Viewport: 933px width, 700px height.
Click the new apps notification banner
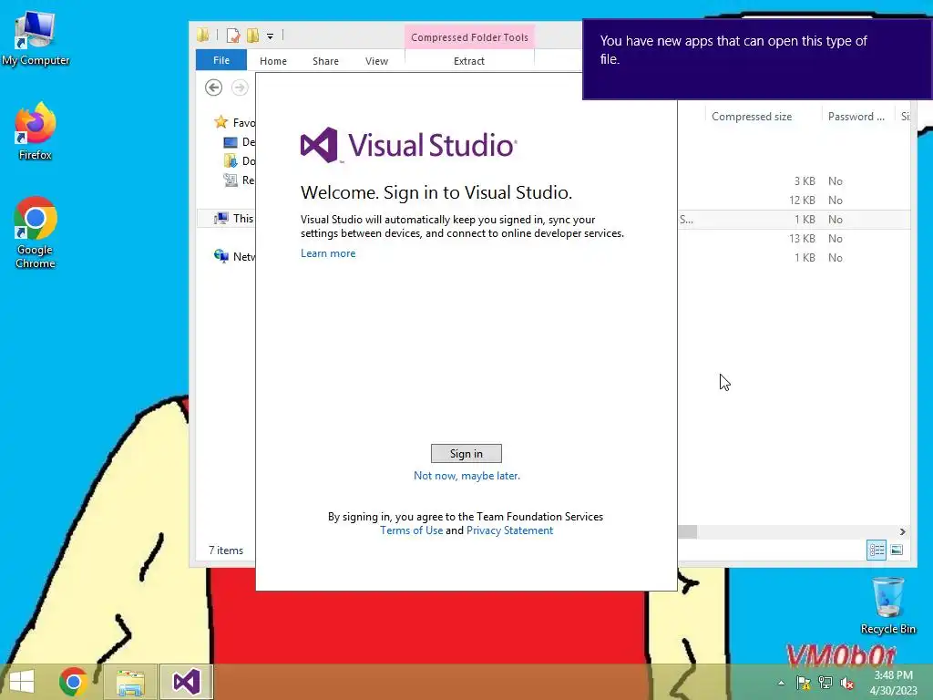(757, 59)
